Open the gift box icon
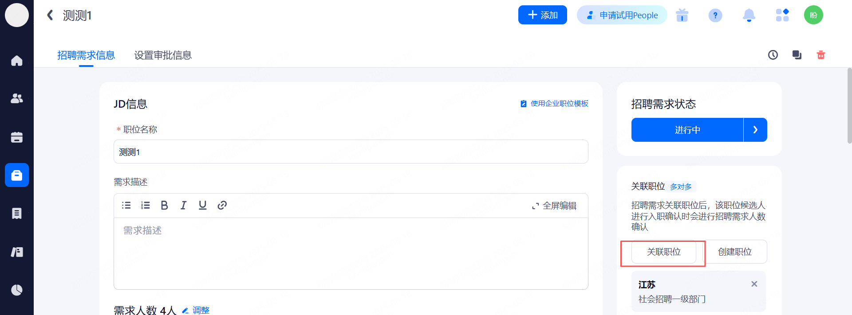This screenshot has height=315, width=852. pos(682,16)
